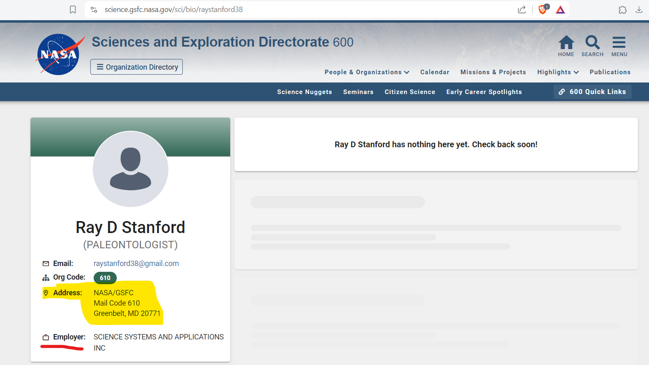Open the hamburger MENU icon
Screen dimensions: 649x365
click(619, 46)
